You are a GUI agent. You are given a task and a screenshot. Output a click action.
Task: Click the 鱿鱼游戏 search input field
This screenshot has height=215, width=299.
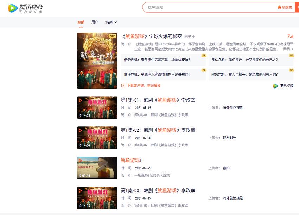pos(209,7)
